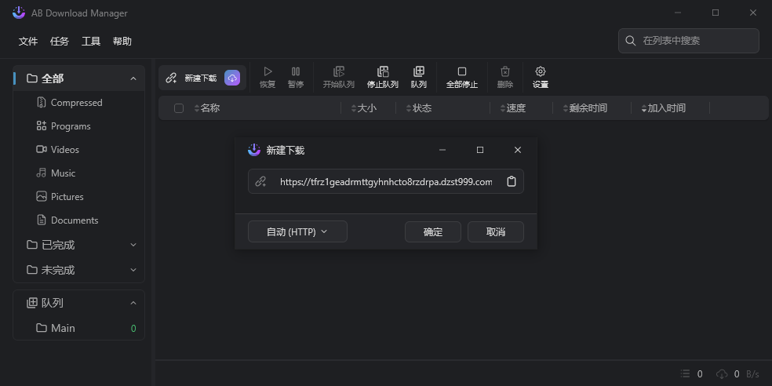Open the Help (帮助) menu
The image size is (772, 386).
(122, 42)
